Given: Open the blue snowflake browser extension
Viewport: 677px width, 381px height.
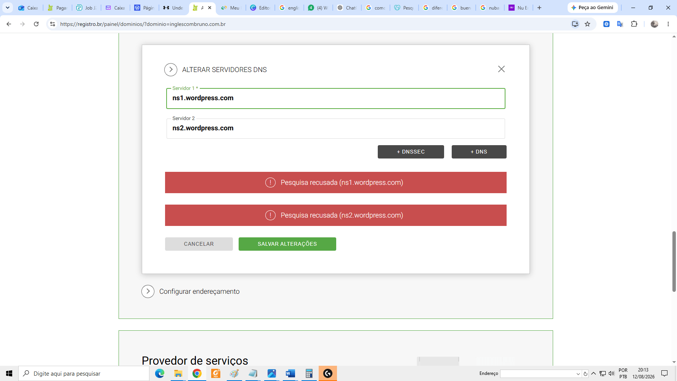Looking at the screenshot, I should tap(606, 24).
